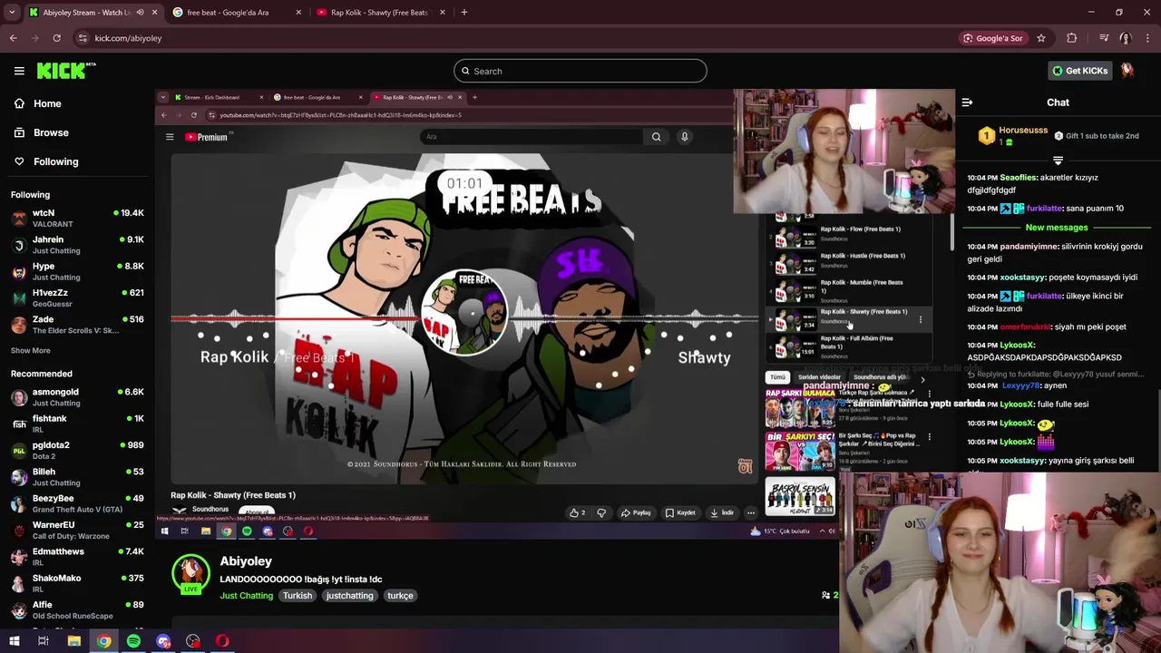Collapse the chat panel with the arrow icon

pyautogui.click(x=967, y=102)
